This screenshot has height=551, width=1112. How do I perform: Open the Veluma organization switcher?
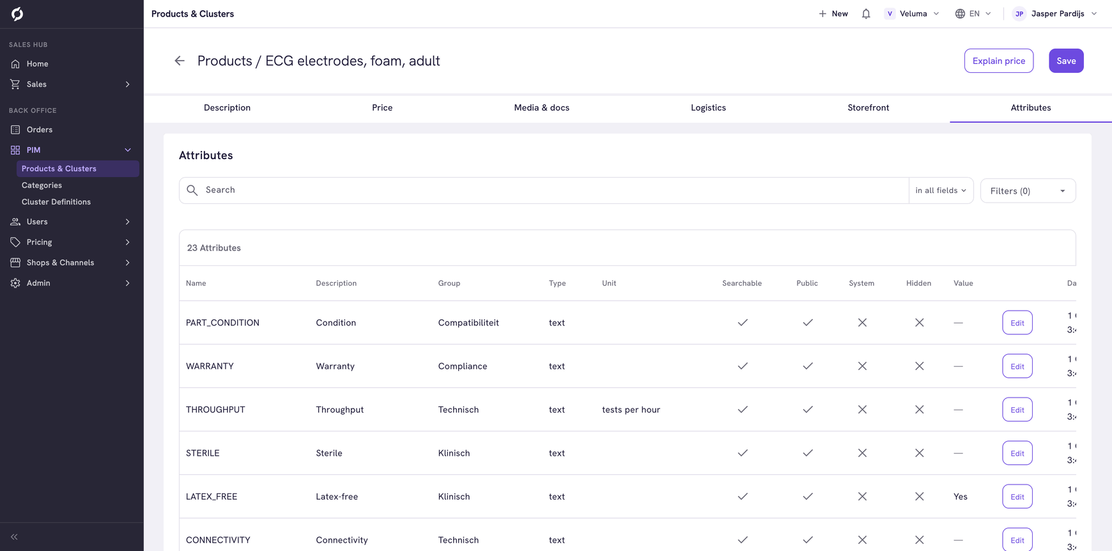[912, 13]
